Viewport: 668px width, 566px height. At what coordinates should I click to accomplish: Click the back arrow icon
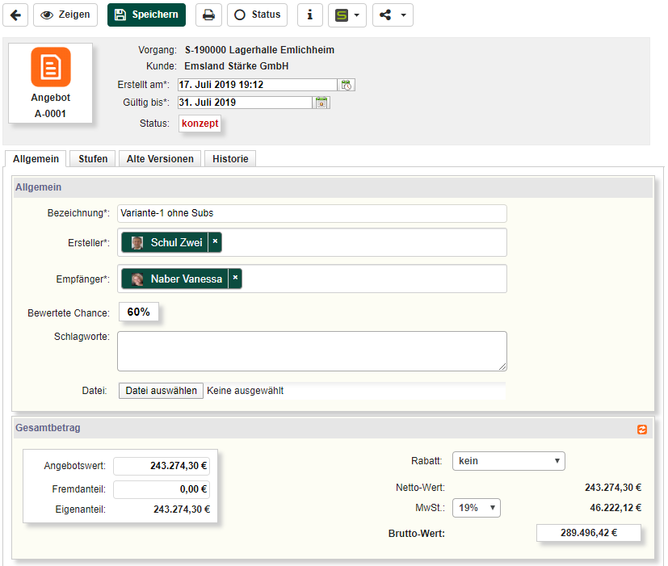[x=15, y=15]
